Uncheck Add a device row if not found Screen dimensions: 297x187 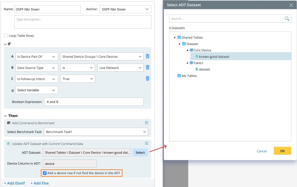pos(45,173)
